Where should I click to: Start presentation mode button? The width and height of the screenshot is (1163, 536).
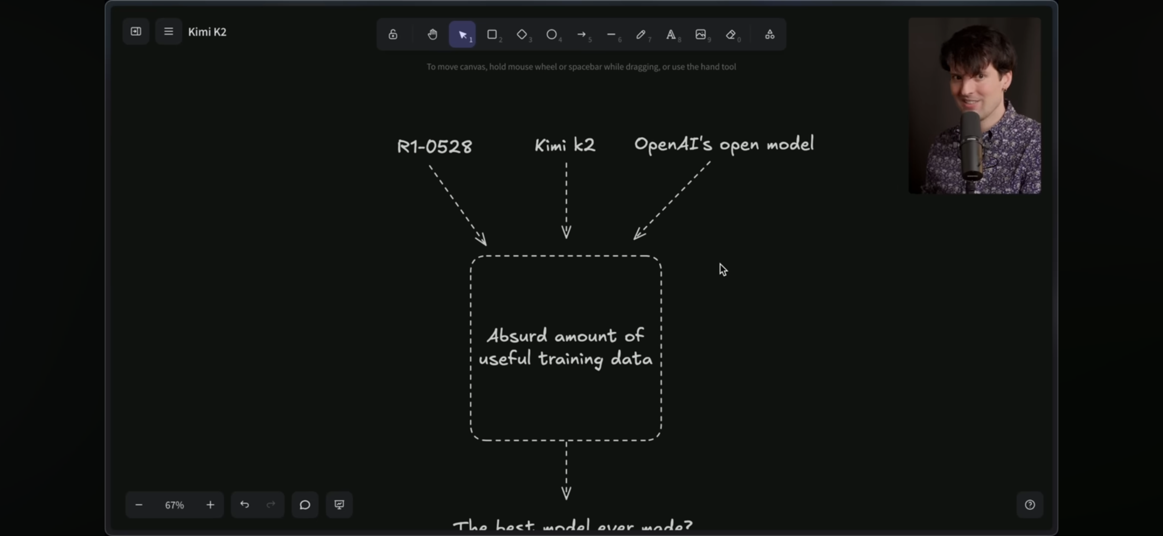click(339, 505)
